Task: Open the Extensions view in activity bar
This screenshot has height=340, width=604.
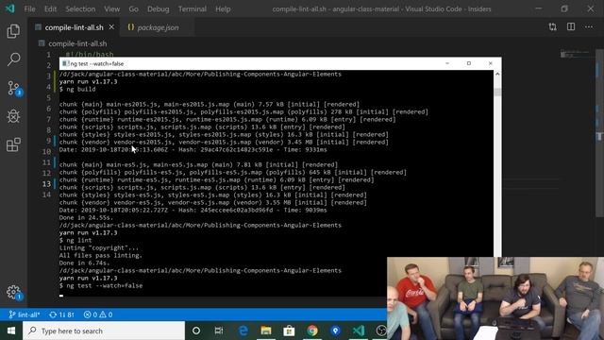Action: point(13,144)
